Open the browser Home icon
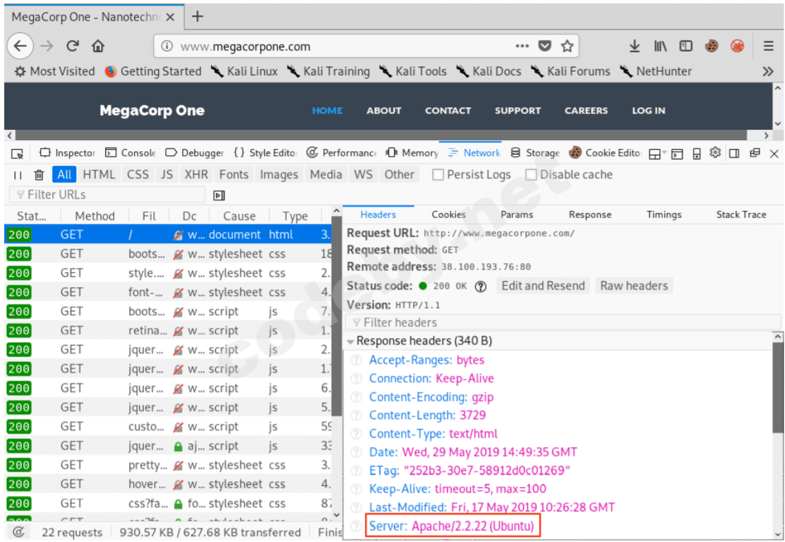The width and height of the screenshot is (785, 542). pyautogui.click(x=98, y=46)
